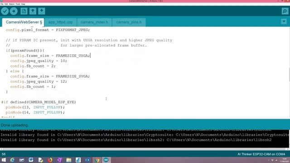Open File Explorer folder in taskbar
This screenshot has height=163, width=290.
[x=68, y=160]
